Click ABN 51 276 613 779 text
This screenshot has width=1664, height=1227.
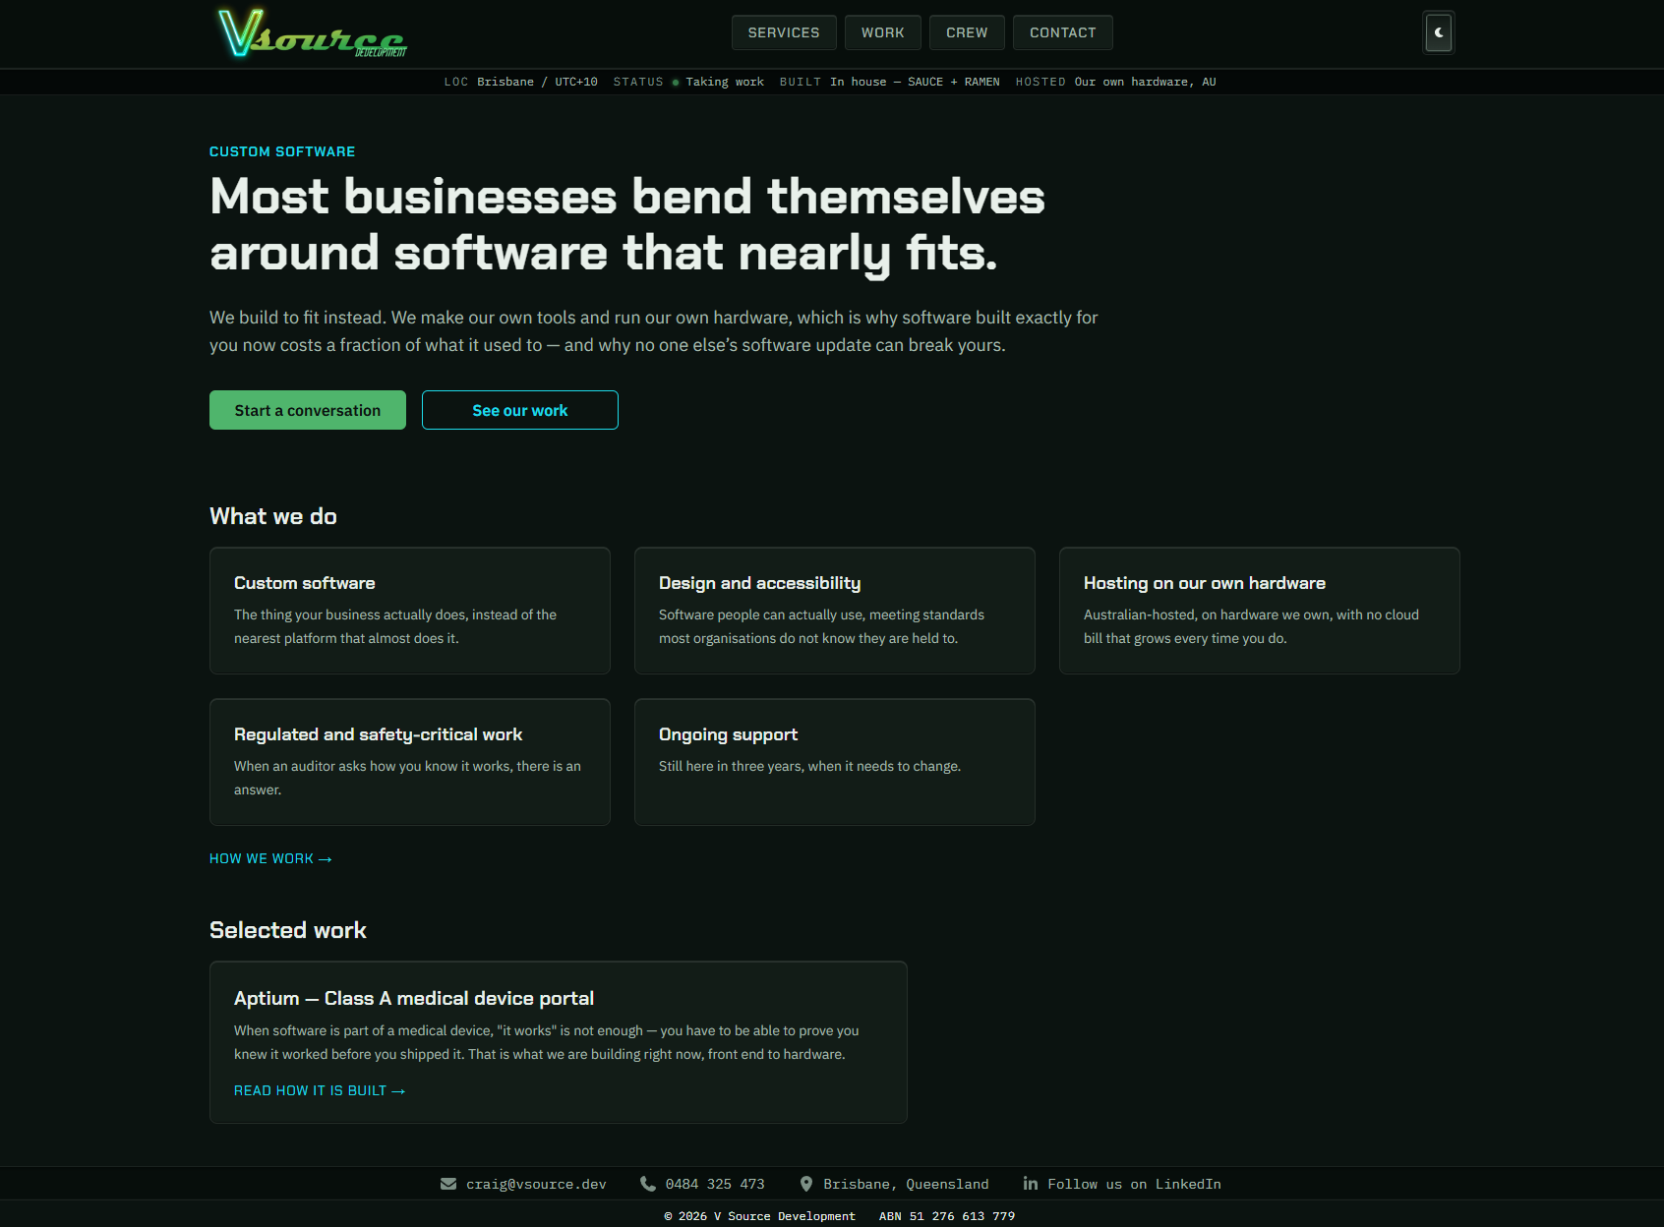coord(947,1216)
